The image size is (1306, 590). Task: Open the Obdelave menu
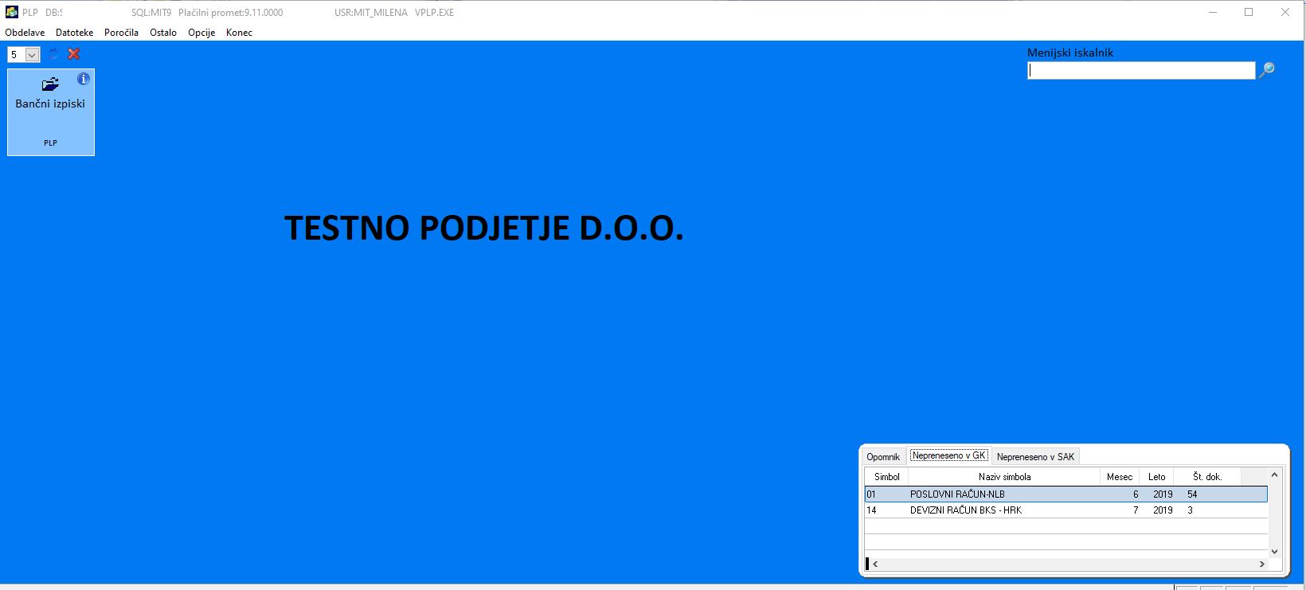(25, 33)
